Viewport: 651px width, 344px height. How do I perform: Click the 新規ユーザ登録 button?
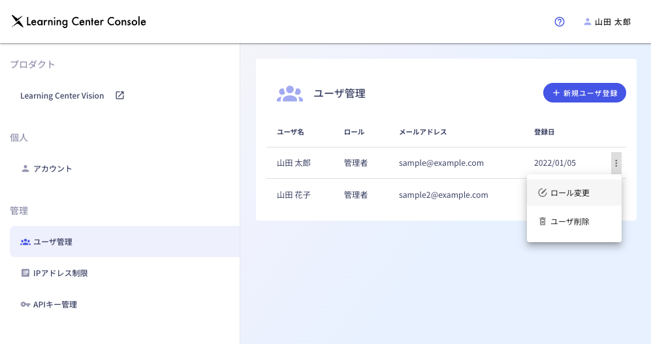coord(584,93)
